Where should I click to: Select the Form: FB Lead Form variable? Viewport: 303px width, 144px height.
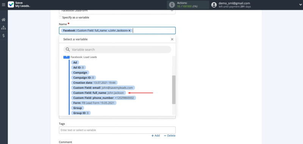(x=94, y=103)
